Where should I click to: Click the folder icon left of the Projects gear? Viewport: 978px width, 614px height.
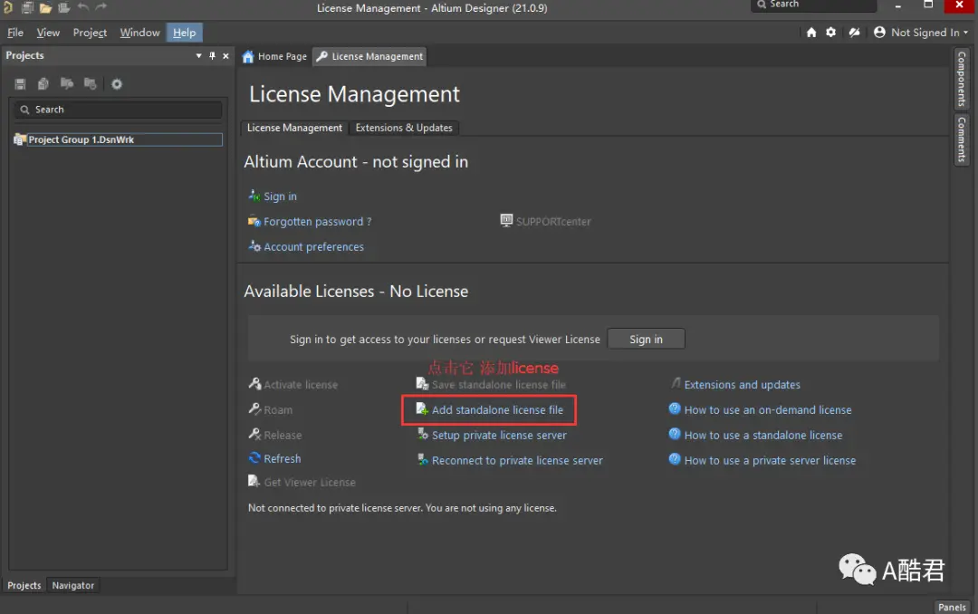pyautogui.click(x=91, y=83)
